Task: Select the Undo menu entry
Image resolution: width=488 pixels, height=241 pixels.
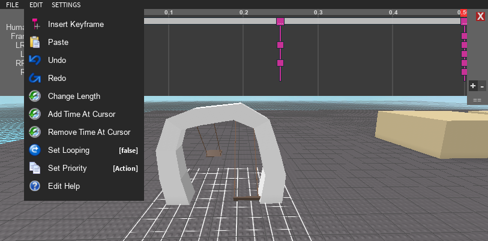Action: coord(84,60)
